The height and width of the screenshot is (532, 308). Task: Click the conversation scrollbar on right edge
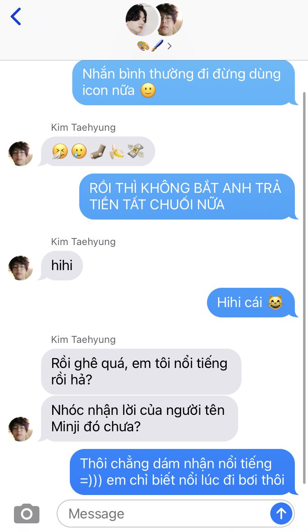click(304, 288)
